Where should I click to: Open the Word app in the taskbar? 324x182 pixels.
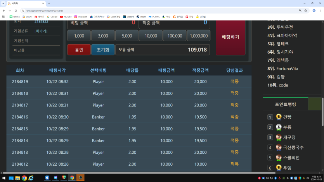coord(55,178)
